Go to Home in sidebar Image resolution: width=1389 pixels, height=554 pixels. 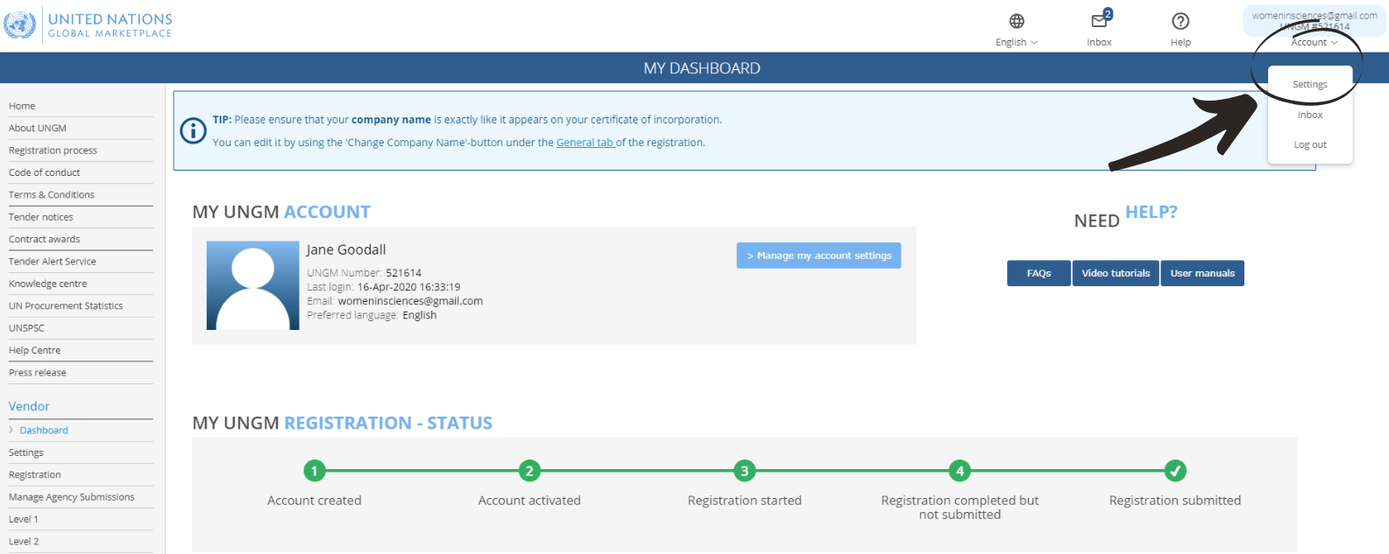pyautogui.click(x=22, y=106)
